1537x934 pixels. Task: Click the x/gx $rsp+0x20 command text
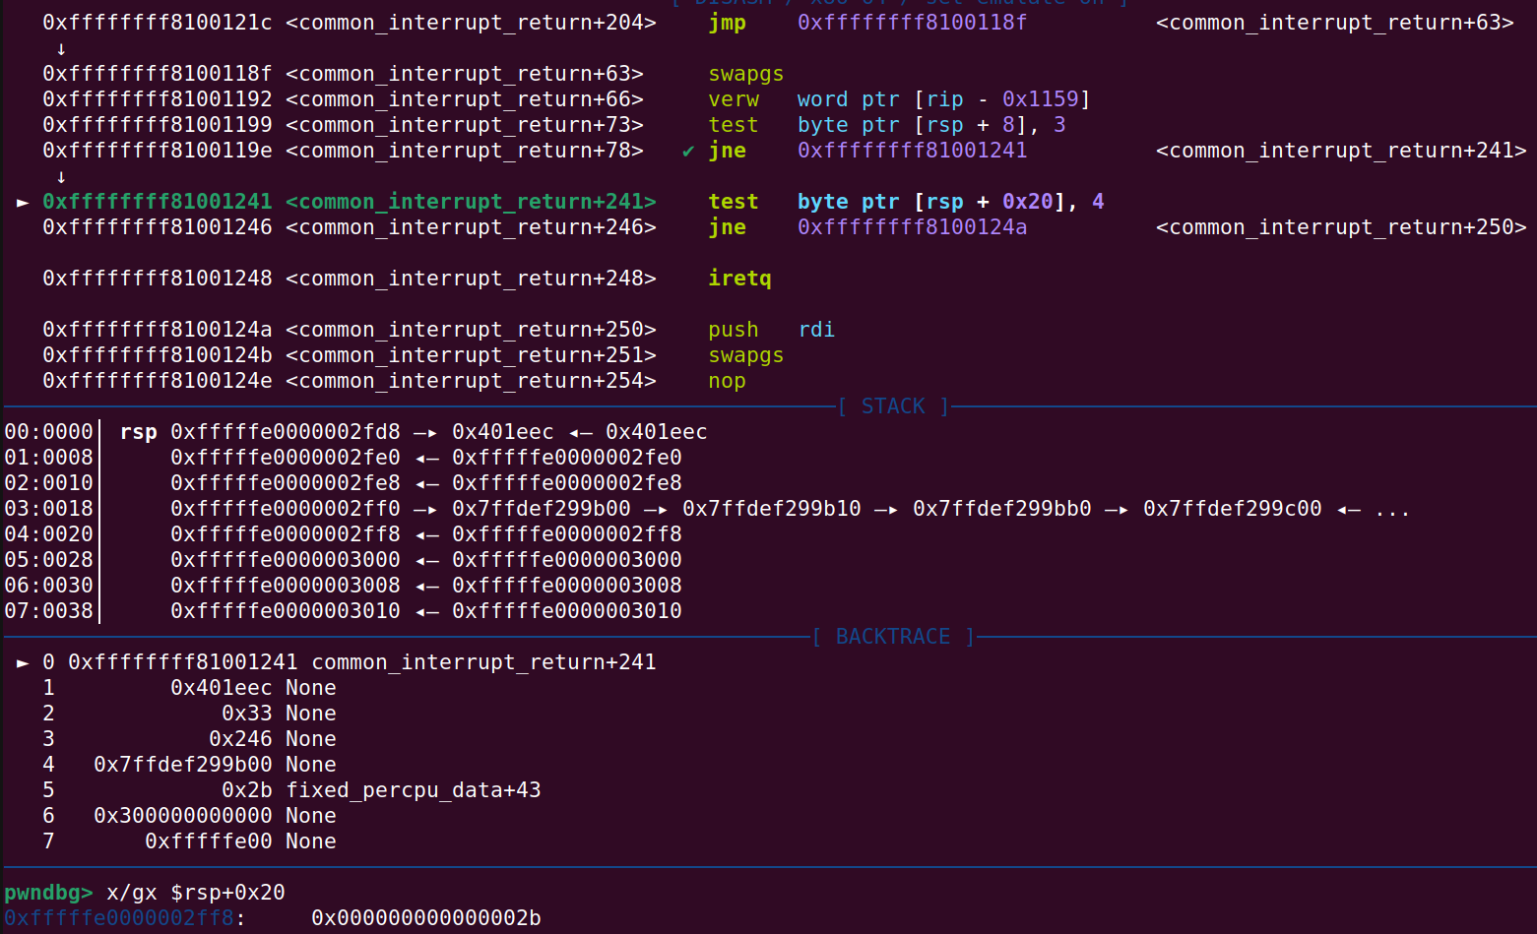195,893
